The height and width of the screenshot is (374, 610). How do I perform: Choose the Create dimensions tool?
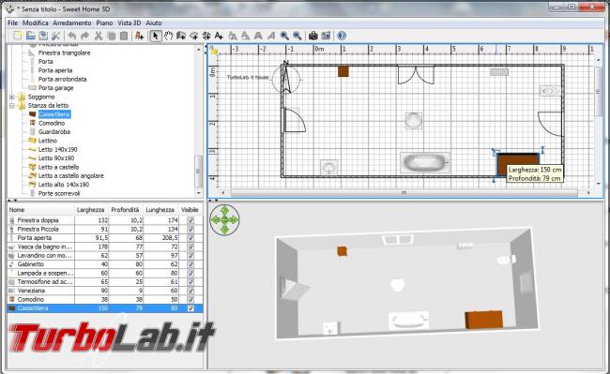206,36
